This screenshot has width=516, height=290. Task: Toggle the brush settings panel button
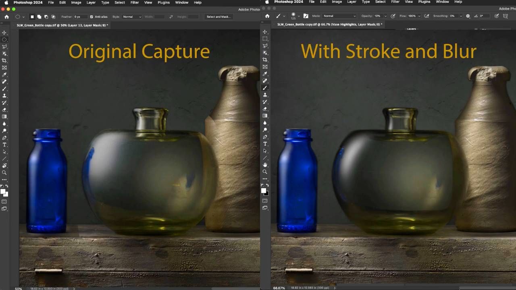click(306, 16)
